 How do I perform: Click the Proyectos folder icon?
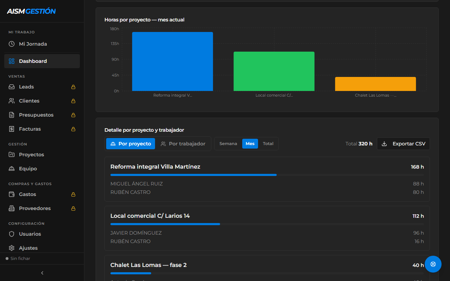12,155
